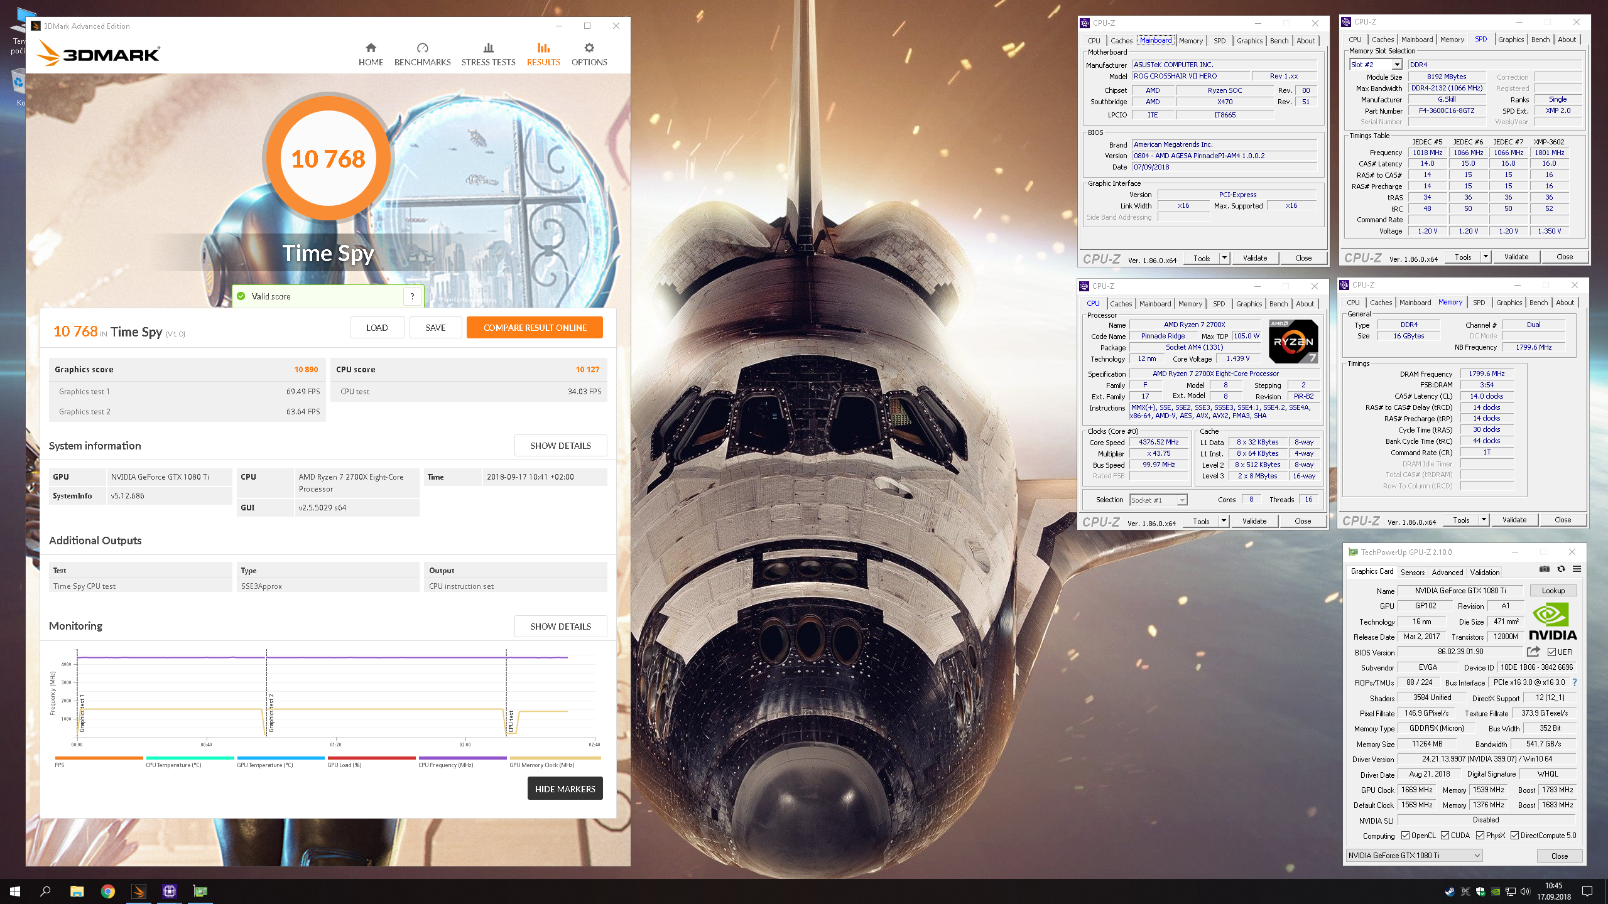
Task: Click the GPU-Z Name field
Action: tap(1460, 591)
